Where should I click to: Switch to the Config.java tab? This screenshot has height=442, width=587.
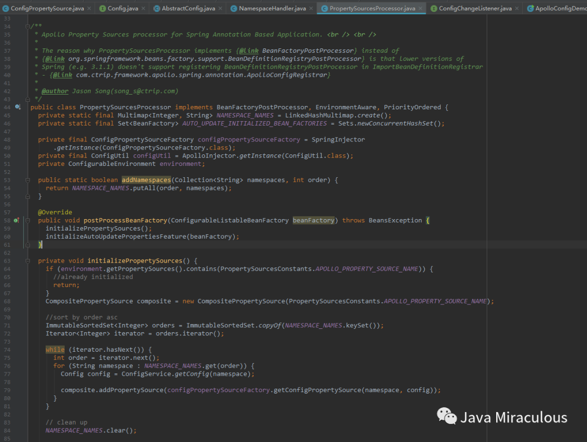click(123, 8)
